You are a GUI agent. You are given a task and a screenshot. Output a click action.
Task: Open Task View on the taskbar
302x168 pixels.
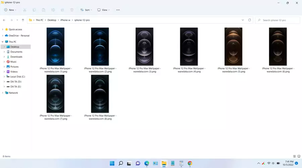(129, 163)
